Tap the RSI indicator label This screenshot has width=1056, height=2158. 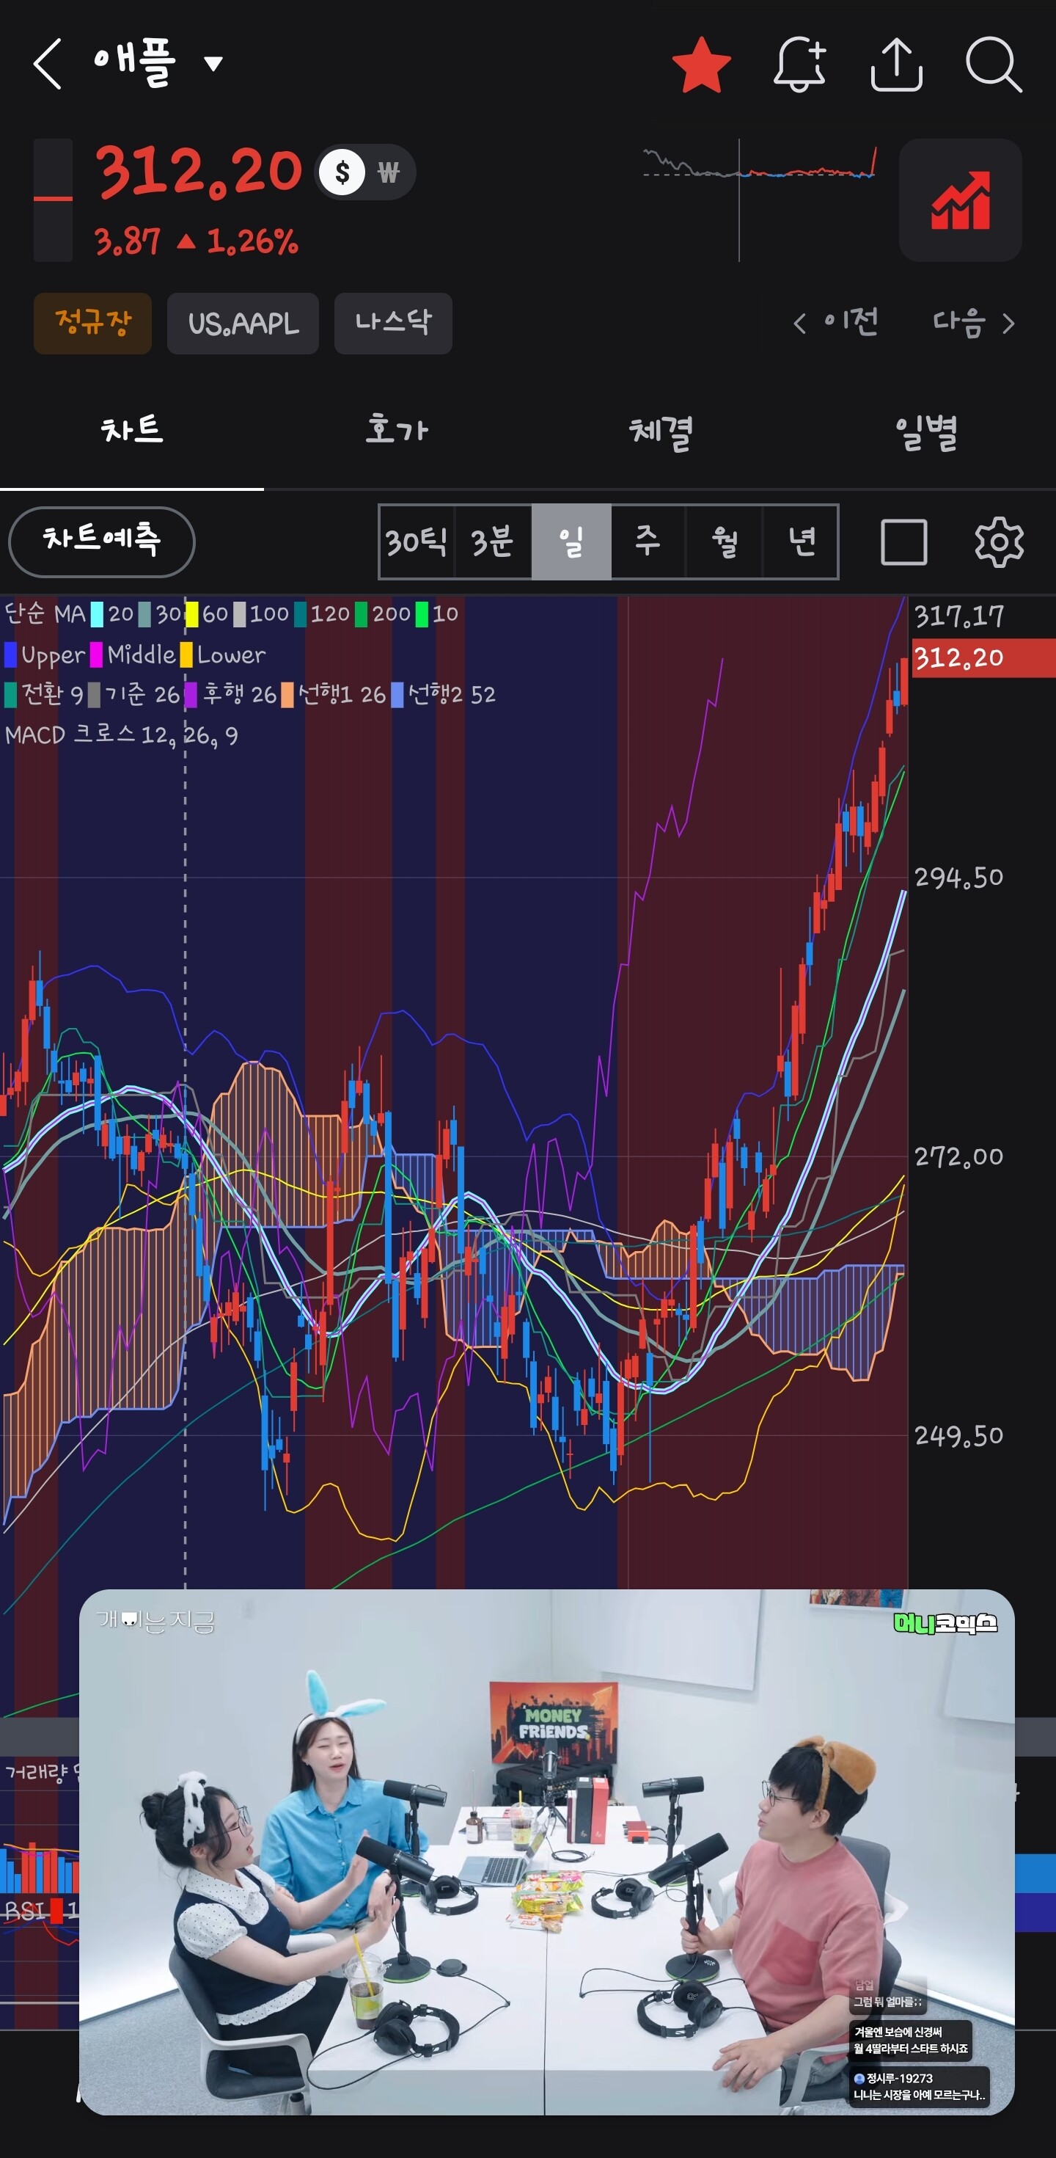pyautogui.click(x=25, y=1911)
